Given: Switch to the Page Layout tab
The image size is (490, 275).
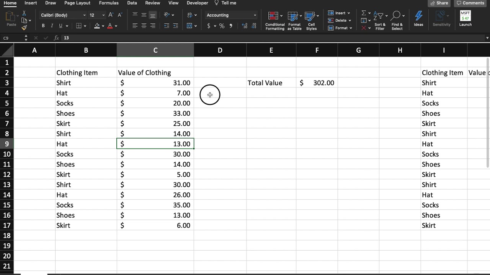Looking at the screenshot, I should 77,3.
